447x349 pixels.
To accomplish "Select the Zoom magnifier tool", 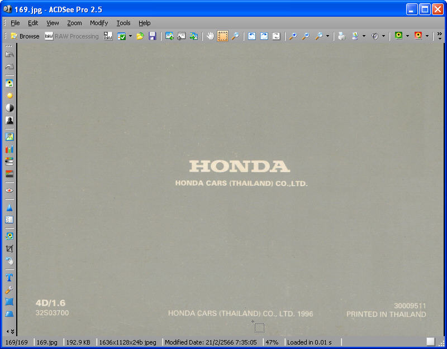I will click(235, 36).
